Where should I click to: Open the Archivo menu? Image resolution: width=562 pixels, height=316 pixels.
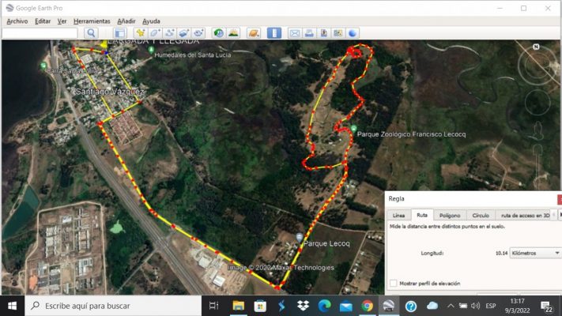click(17, 21)
